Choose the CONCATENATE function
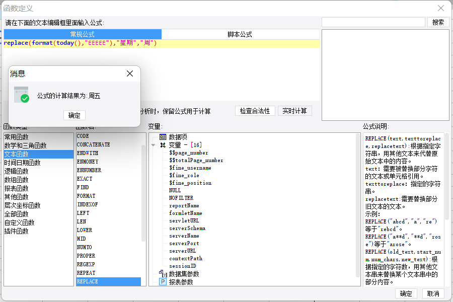The width and height of the screenshot is (453, 302). (109, 144)
